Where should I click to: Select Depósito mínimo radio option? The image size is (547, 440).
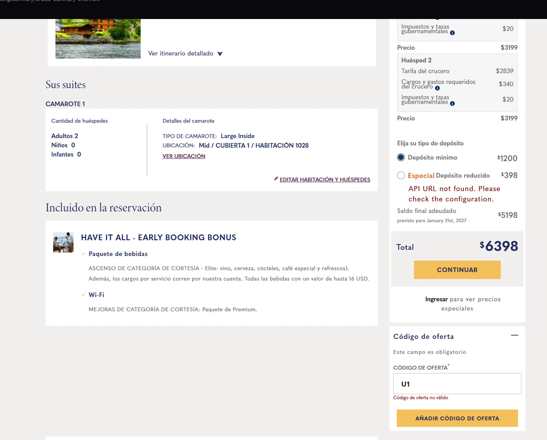click(x=401, y=157)
